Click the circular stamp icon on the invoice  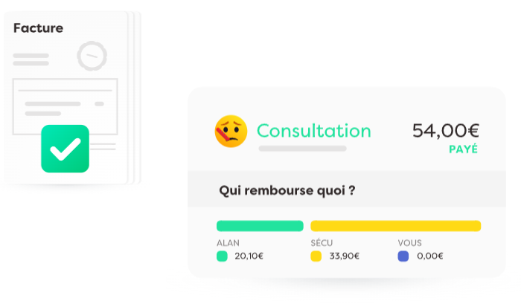tap(92, 56)
